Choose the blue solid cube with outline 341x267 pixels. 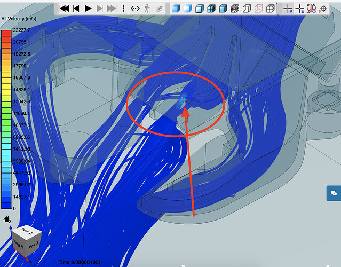223,9
